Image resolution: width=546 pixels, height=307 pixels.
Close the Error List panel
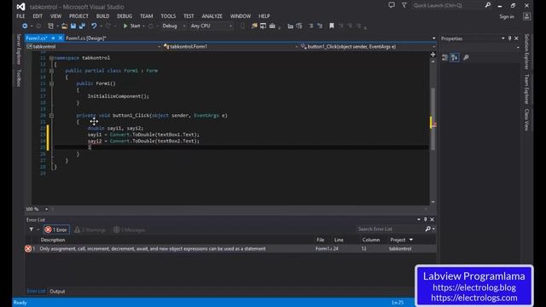pos(433,220)
